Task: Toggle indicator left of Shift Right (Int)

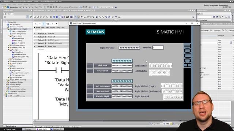Action: [90, 91]
